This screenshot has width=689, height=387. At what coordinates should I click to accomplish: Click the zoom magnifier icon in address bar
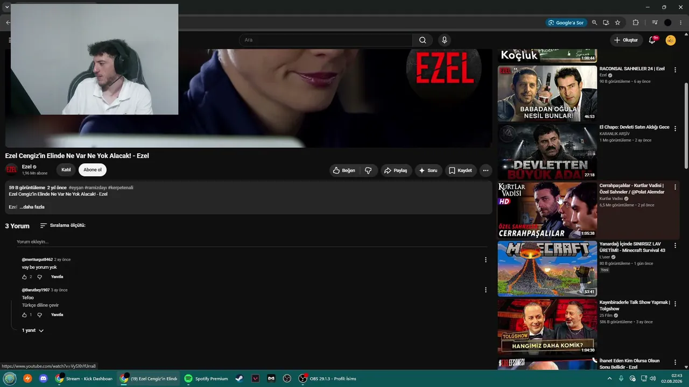click(594, 23)
